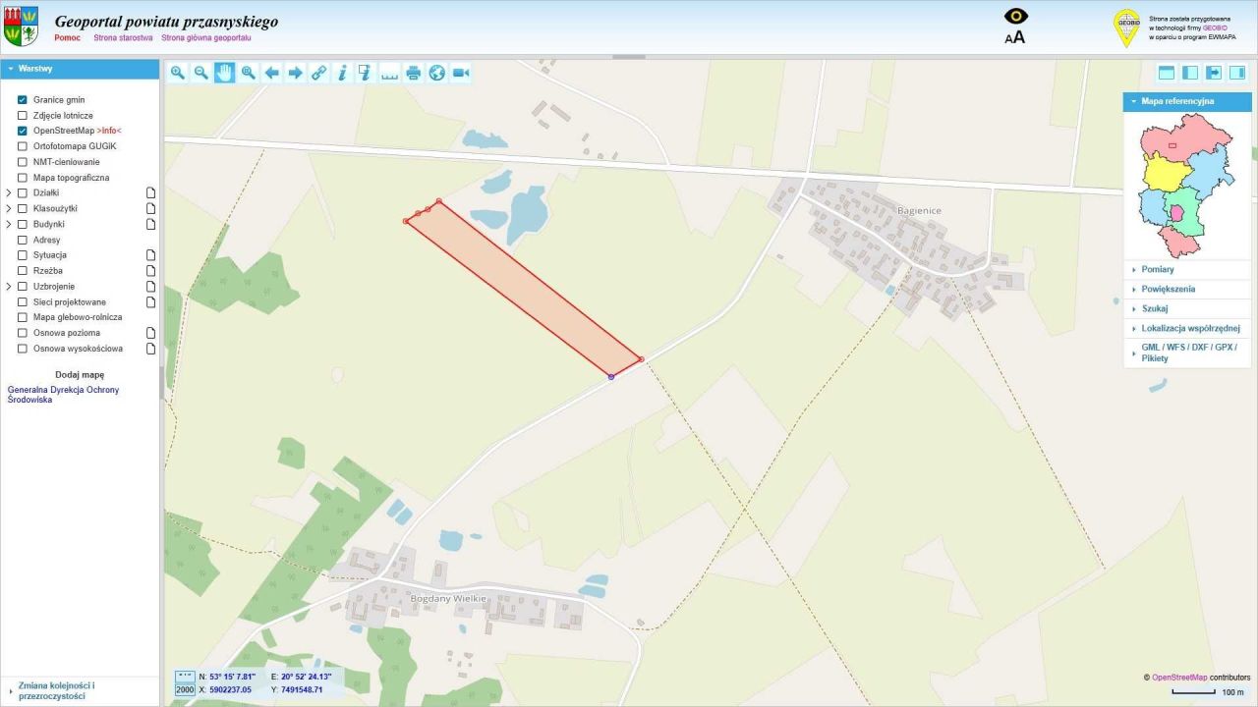This screenshot has height=707, width=1258.
Task: Click the globe icon in toolbar
Action: click(437, 73)
